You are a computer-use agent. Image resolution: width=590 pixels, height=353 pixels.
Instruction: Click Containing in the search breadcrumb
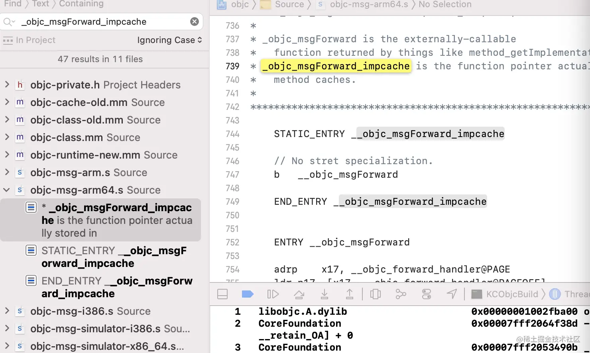point(81,4)
